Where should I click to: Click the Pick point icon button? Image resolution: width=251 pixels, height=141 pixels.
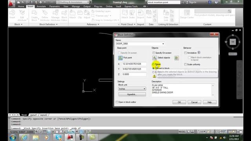pyautogui.click(x=120, y=58)
